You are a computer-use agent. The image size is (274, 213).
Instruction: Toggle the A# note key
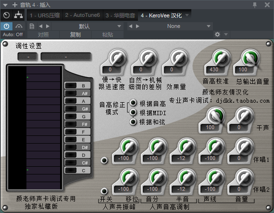(77, 93)
